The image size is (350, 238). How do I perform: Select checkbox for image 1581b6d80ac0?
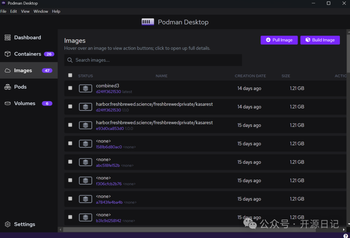[70, 143]
